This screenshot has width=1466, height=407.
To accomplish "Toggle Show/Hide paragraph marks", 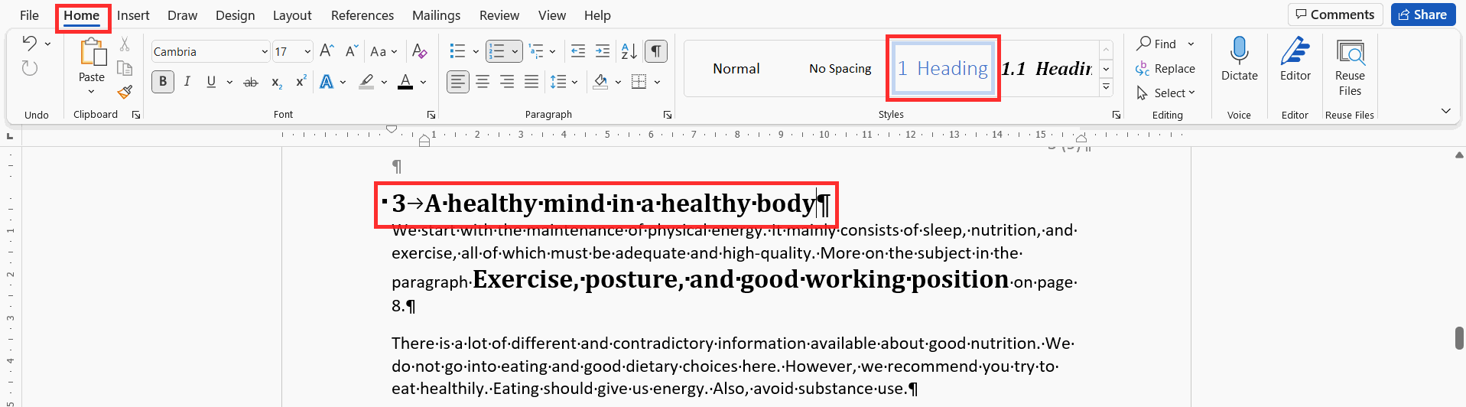I will 655,51.
